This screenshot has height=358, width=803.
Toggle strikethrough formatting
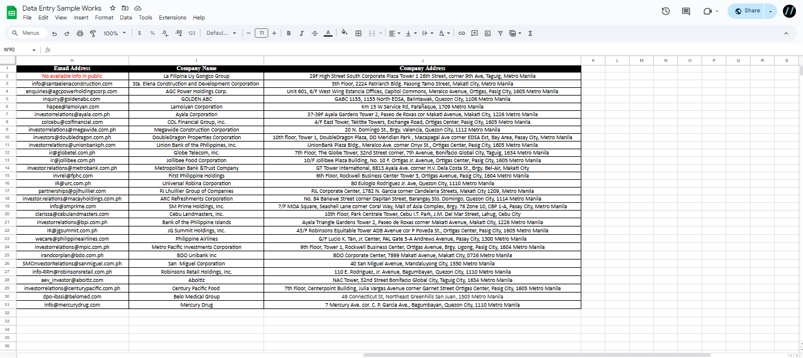(x=315, y=34)
